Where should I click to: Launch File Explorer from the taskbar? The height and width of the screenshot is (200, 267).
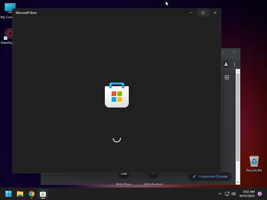[x=20, y=194]
